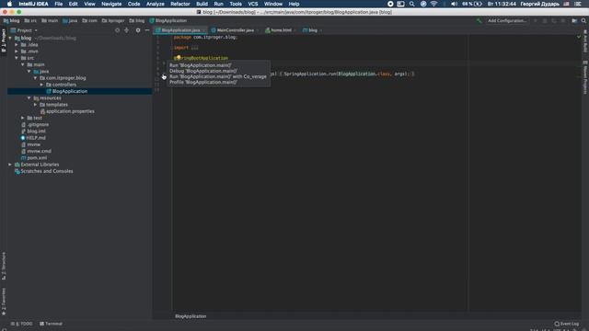Click the search everywhere magnifier in toolbar
This screenshot has width=589, height=331.
point(583,20)
